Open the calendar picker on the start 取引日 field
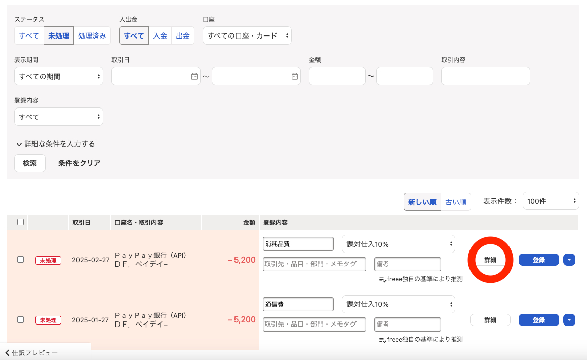This screenshot has height=360, width=587. (195, 76)
